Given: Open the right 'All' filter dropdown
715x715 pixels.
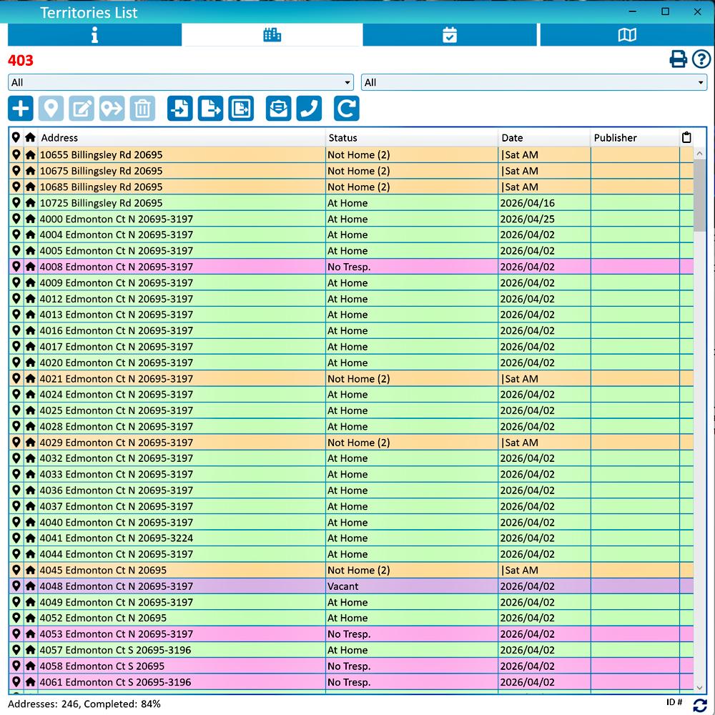Looking at the screenshot, I should [x=533, y=82].
